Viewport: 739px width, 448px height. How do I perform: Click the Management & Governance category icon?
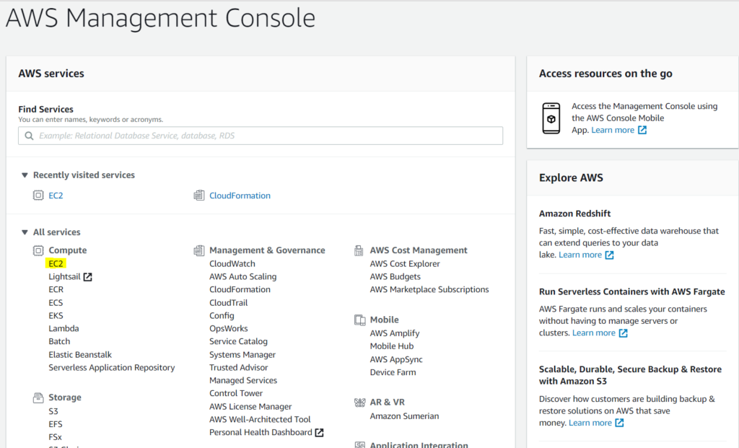(199, 250)
